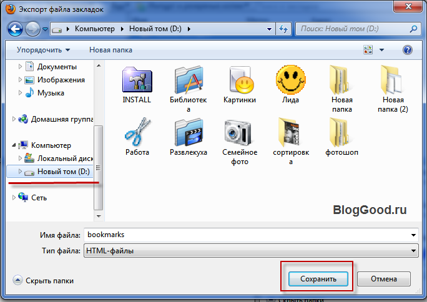The width and height of the screenshot is (427, 302).
Task: Click the forward navigation arrow
Action: 32,29
